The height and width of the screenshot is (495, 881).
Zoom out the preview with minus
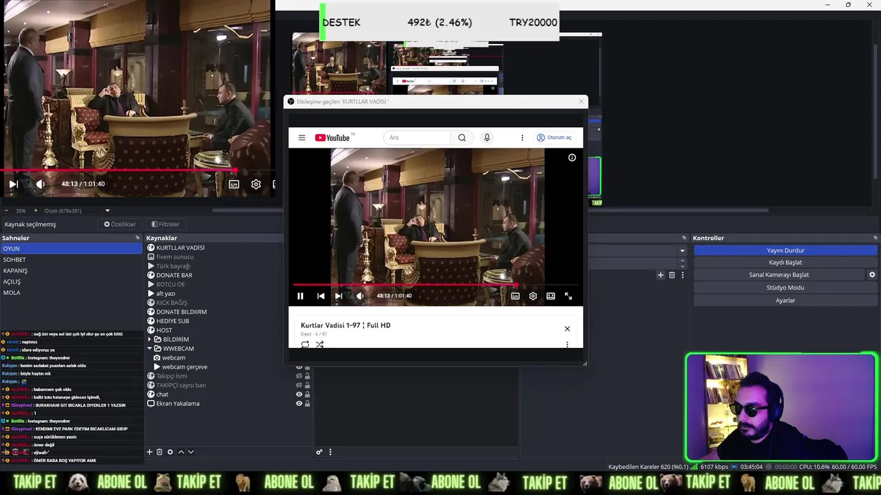pyautogui.click(x=6, y=210)
